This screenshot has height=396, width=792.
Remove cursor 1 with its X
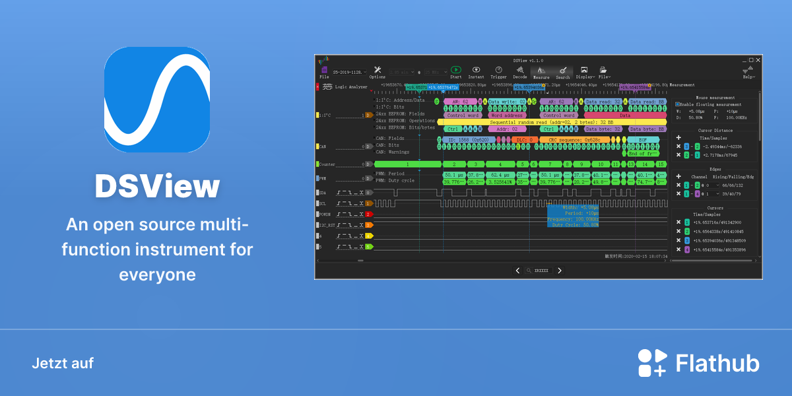tap(679, 222)
